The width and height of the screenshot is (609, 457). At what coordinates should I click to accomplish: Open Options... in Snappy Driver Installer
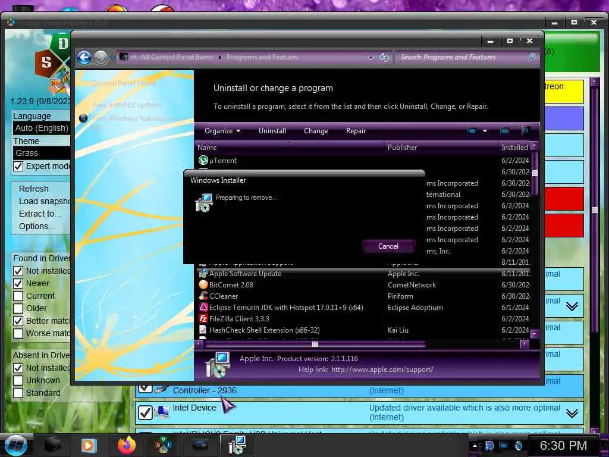tap(37, 226)
